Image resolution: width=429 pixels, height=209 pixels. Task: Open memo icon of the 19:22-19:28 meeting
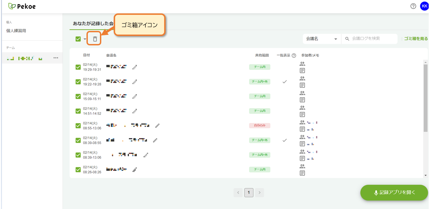[x=302, y=85]
